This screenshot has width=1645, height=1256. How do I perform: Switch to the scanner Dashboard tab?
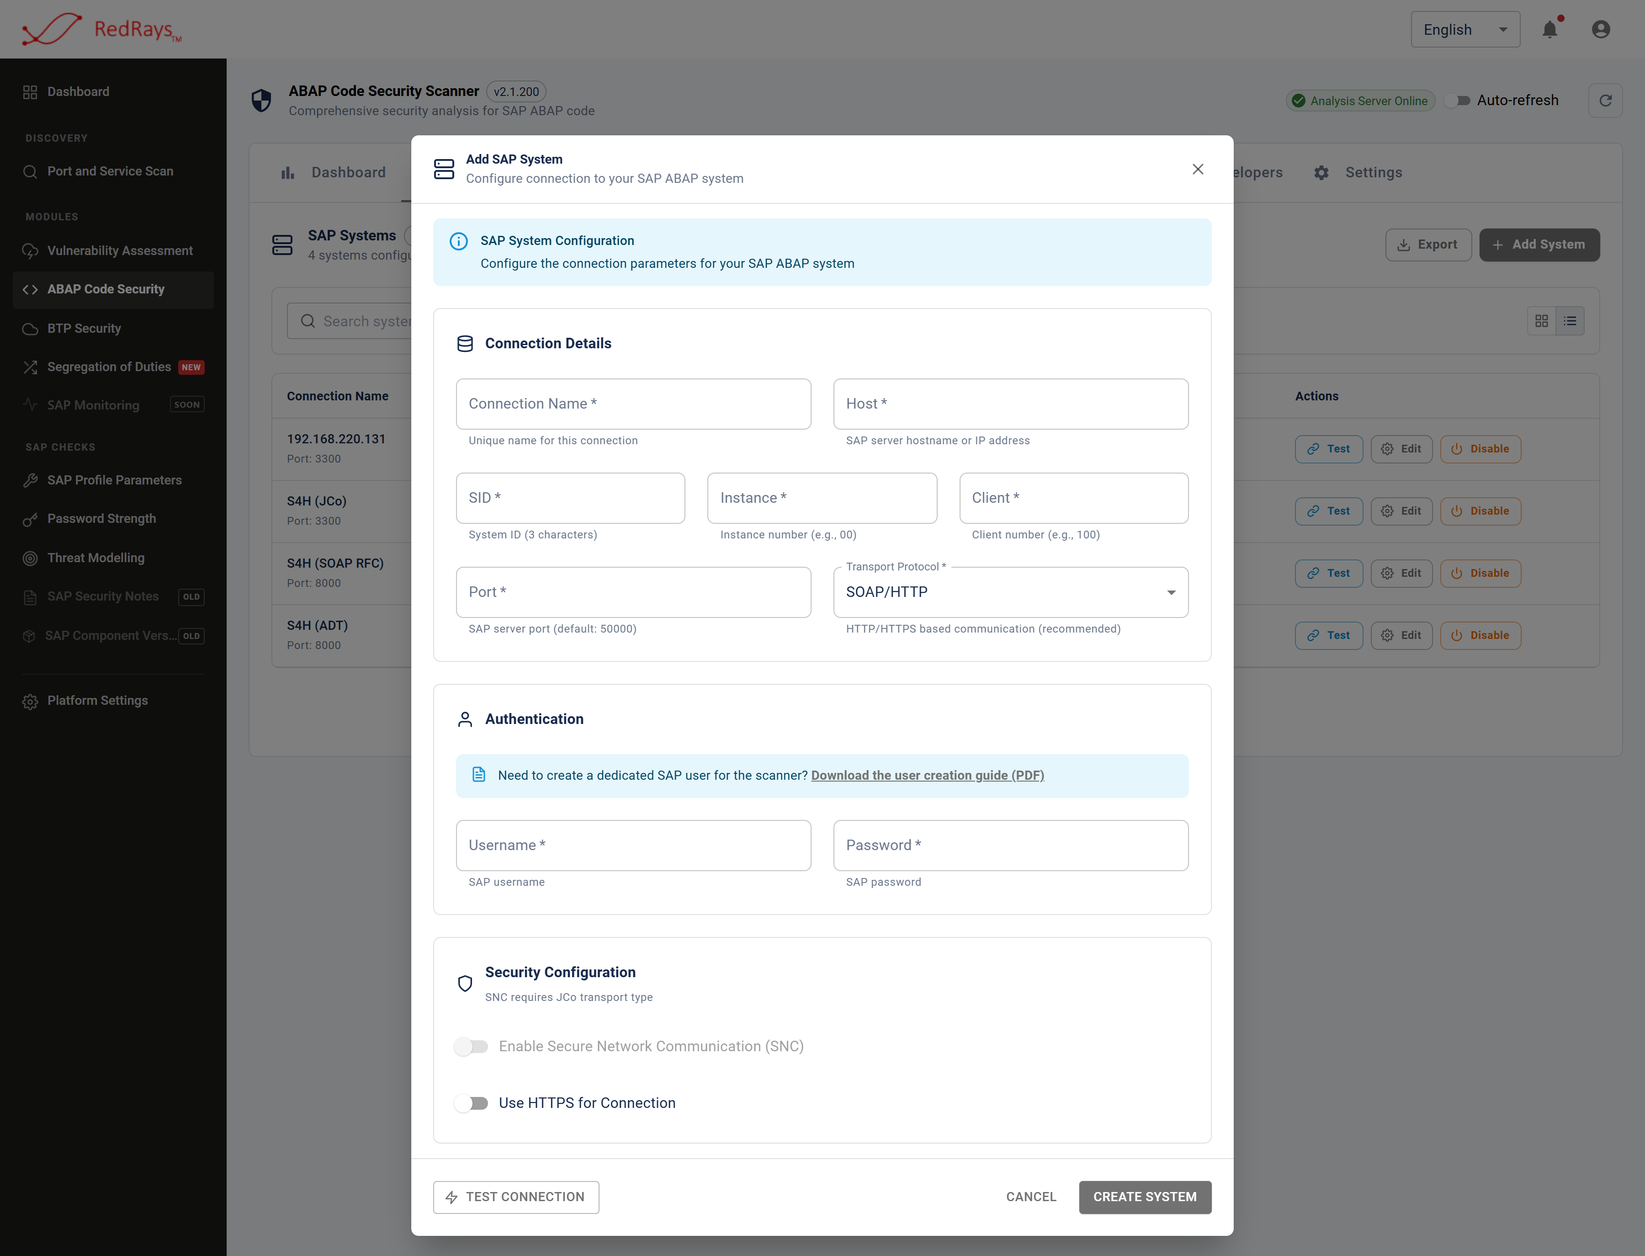coord(333,173)
